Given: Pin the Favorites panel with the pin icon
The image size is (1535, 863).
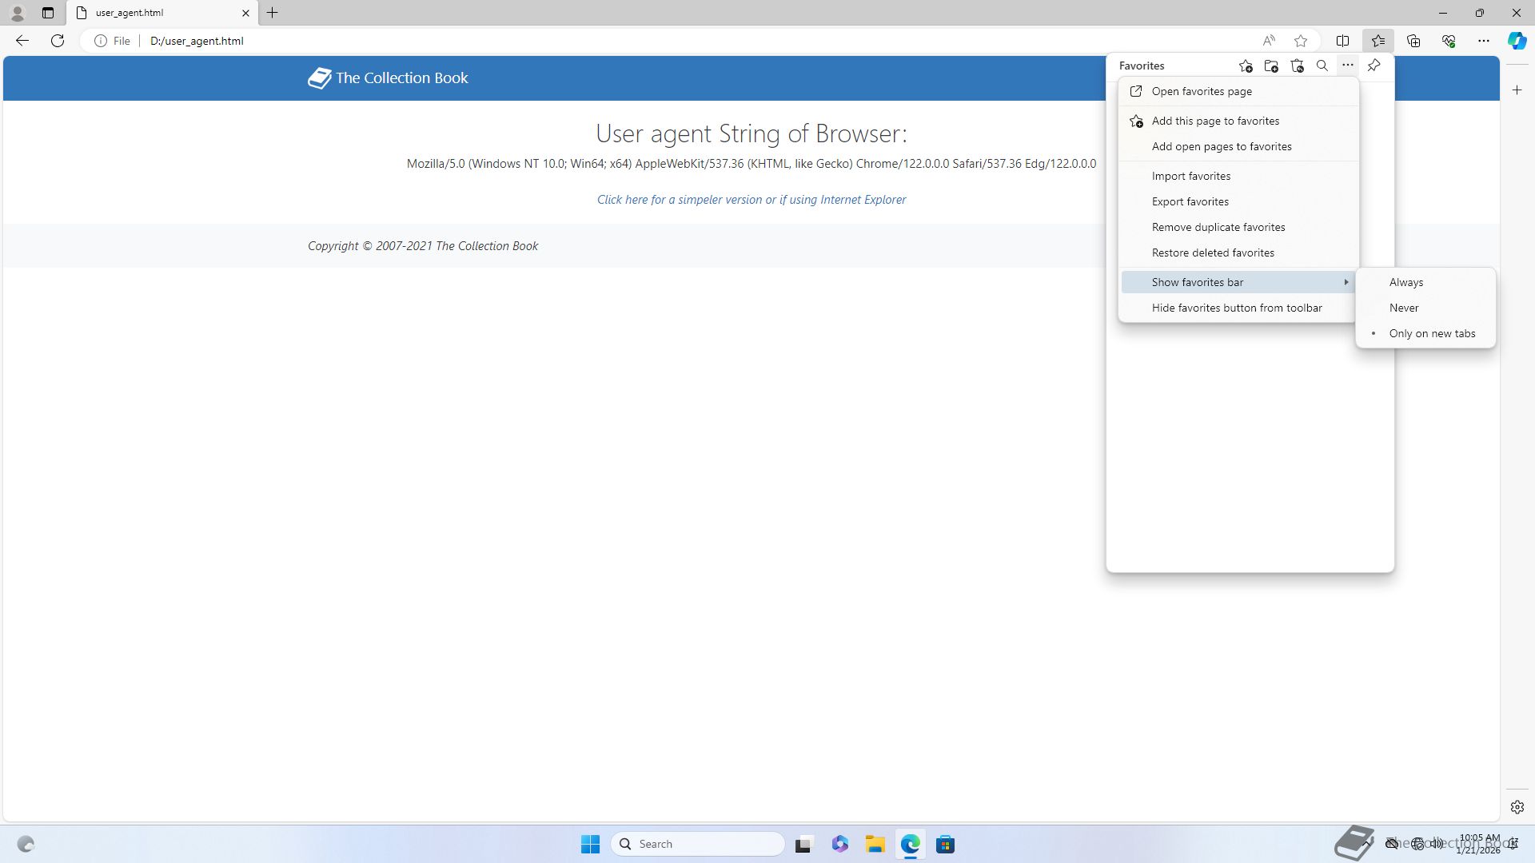Looking at the screenshot, I should coord(1374,66).
